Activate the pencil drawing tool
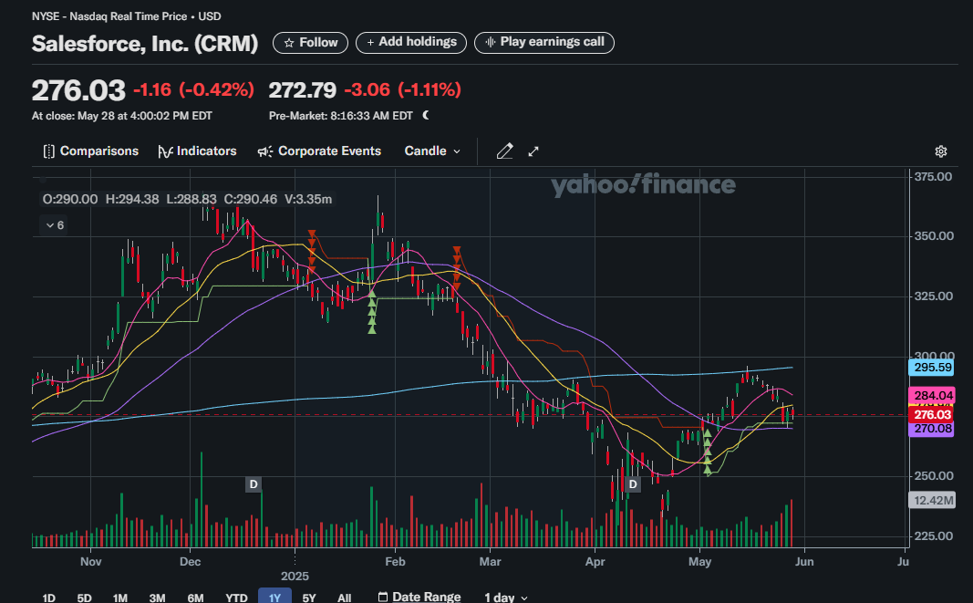The image size is (973, 603). tap(504, 151)
